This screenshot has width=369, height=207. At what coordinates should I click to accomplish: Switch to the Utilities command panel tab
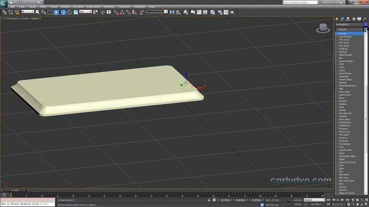[x=364, y=19]
